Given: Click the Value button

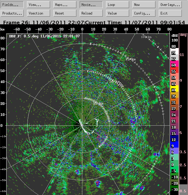Looking at the screenshot, I should [118, 13].
